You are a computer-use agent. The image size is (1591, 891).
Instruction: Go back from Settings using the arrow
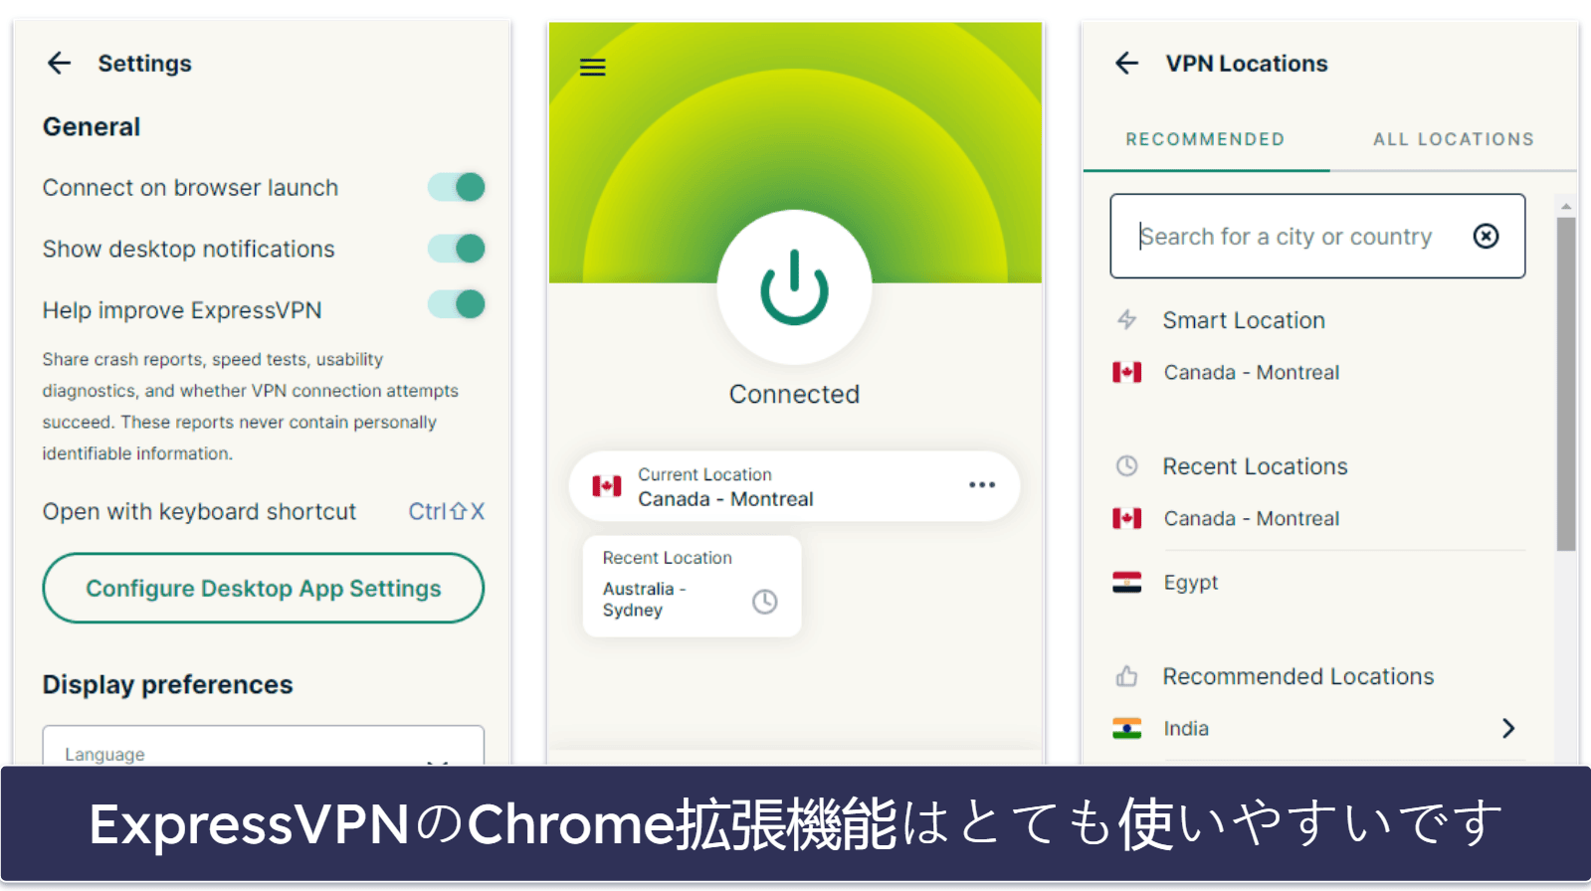point(60,64)
